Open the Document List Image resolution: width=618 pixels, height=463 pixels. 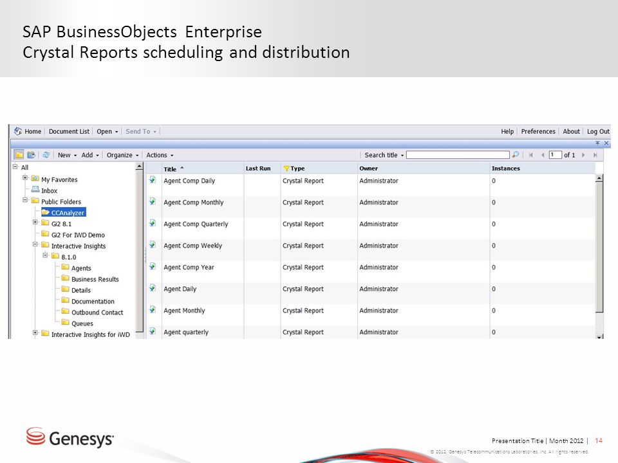(x=69, y=131)
